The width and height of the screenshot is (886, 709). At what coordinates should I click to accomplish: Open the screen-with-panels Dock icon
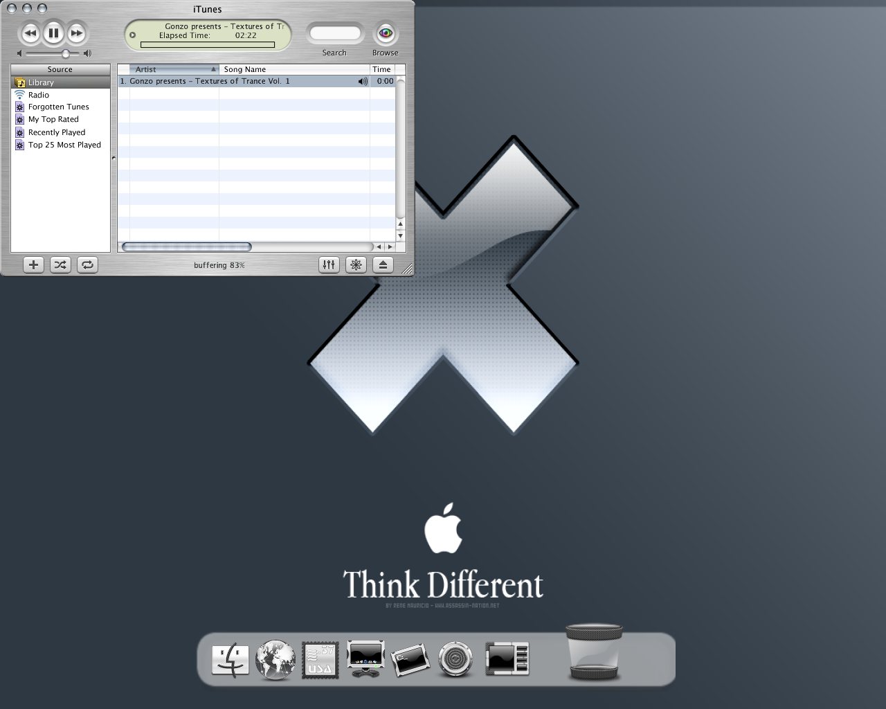507,658
